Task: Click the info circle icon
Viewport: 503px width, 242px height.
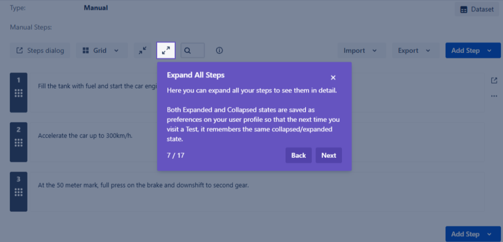Action: click(219, 51)
